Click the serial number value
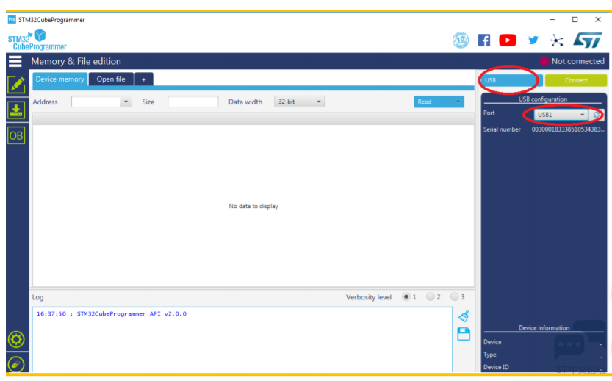The height and width of the screenshot is (381, 612). click(x=568, y=129)
